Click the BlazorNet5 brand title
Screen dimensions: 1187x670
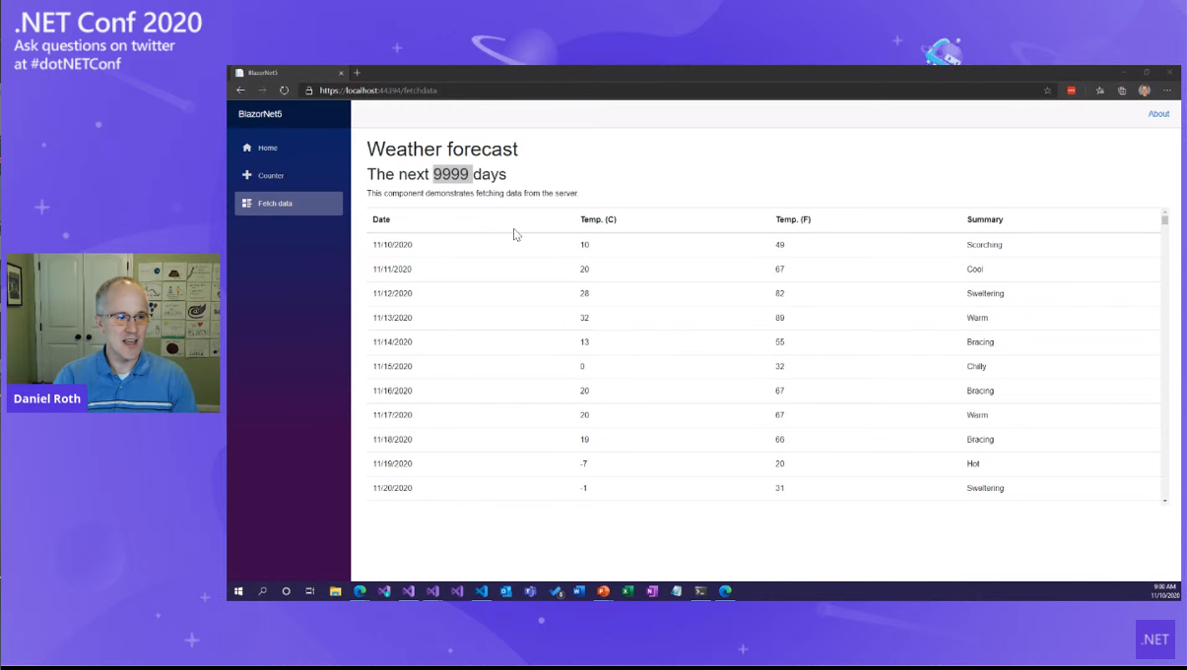pyautogui.click(x=260, y=114)
